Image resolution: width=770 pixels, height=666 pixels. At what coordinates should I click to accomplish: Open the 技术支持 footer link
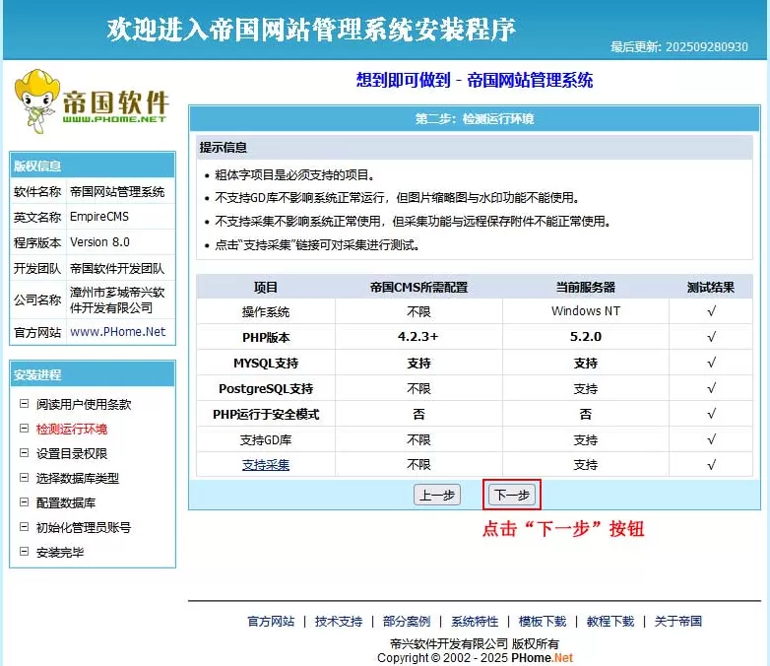[x=339, y=622]
